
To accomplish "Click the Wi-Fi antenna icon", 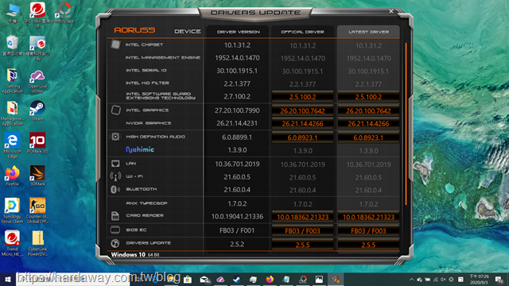I will click(115, 176).
